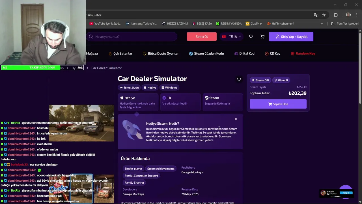Click the browser translate page icon

coord(316,15)
